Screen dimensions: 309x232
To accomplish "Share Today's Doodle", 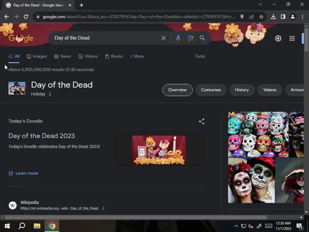I will (x=201, y=121).
